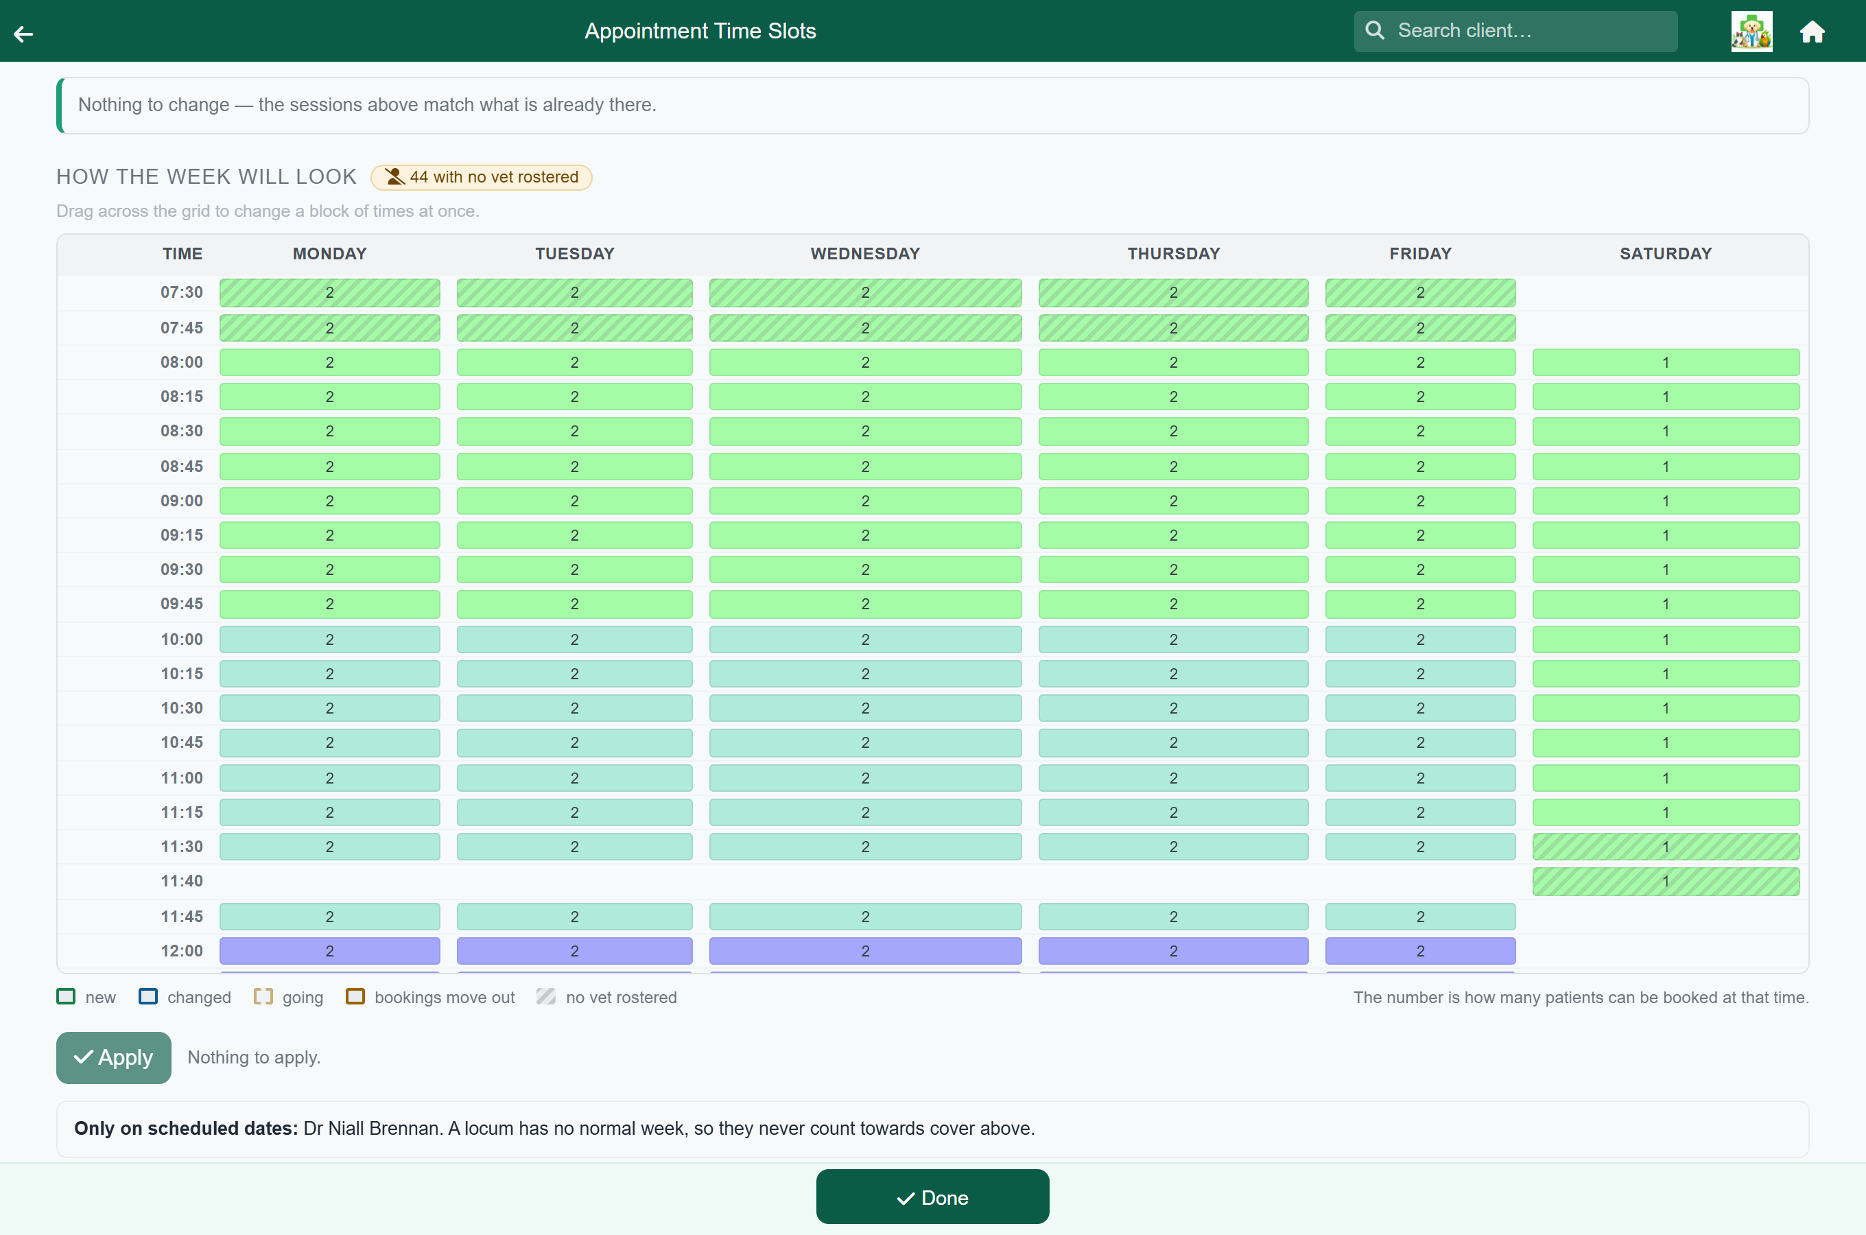Click the green 'new' legend swatch
Image resolution: width=1866 pixels, height=1235 pixels.
66,996
